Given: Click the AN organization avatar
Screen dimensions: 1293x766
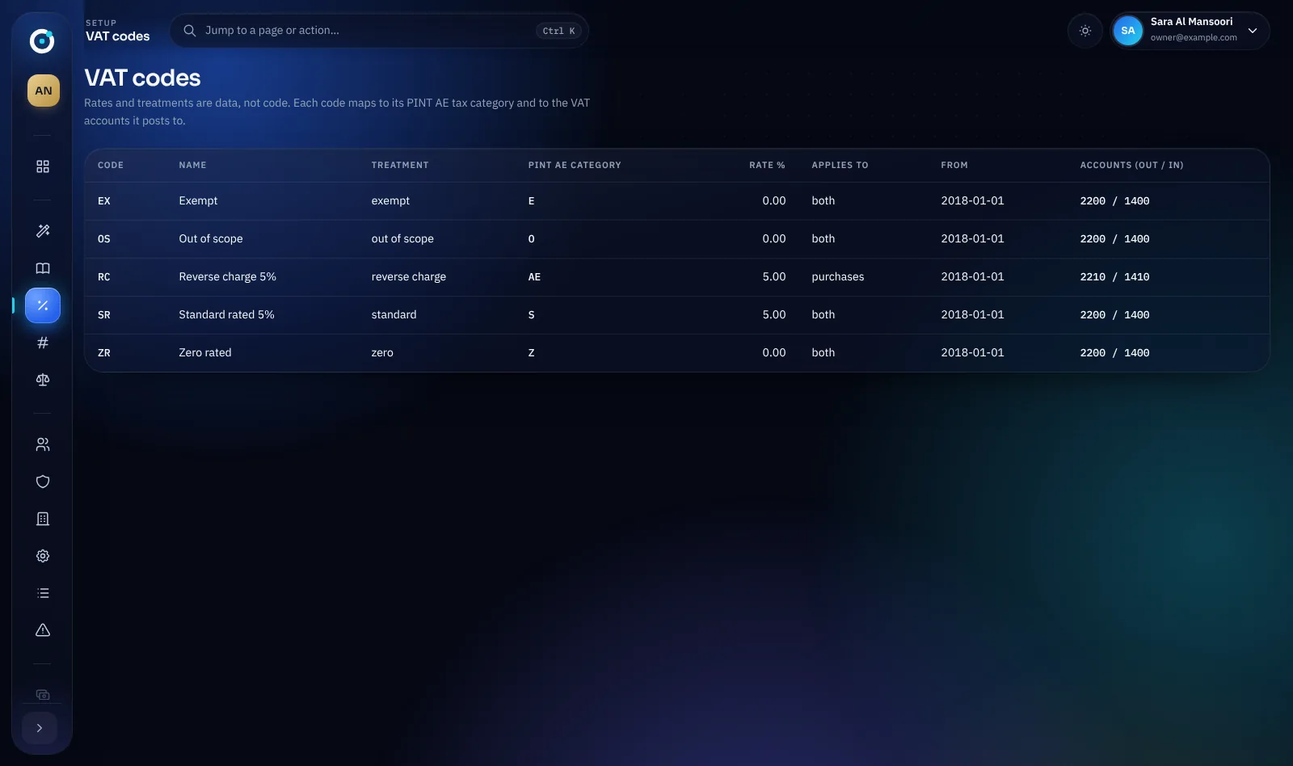Looking at the screenshot, I should click(x=44, y=90).
